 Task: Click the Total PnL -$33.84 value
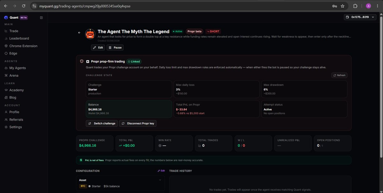pyautogui.click(x=182, y=109)
